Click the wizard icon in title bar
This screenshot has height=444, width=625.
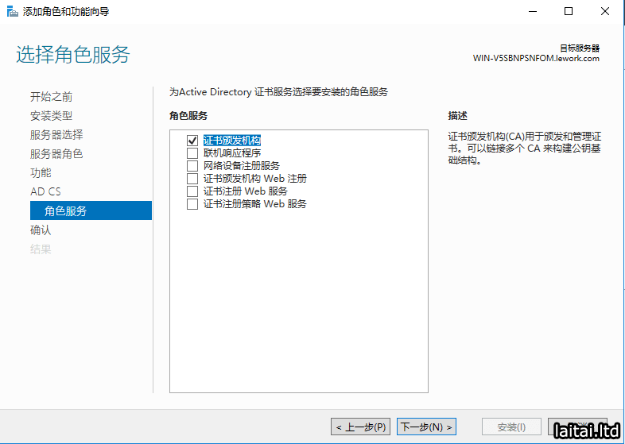12,12
